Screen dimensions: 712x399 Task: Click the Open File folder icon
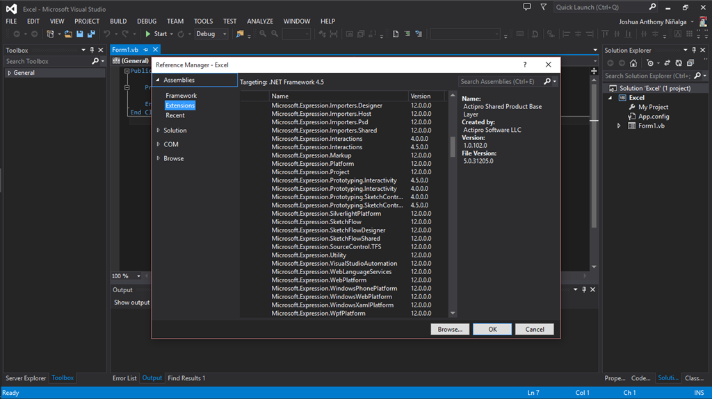click(x=68, y=34)
